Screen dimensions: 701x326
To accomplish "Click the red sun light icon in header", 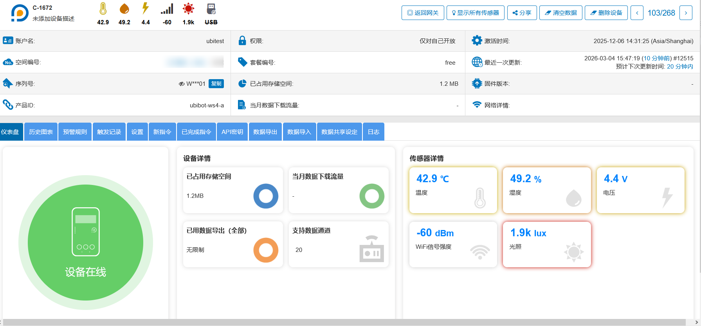I will point(188,9).
